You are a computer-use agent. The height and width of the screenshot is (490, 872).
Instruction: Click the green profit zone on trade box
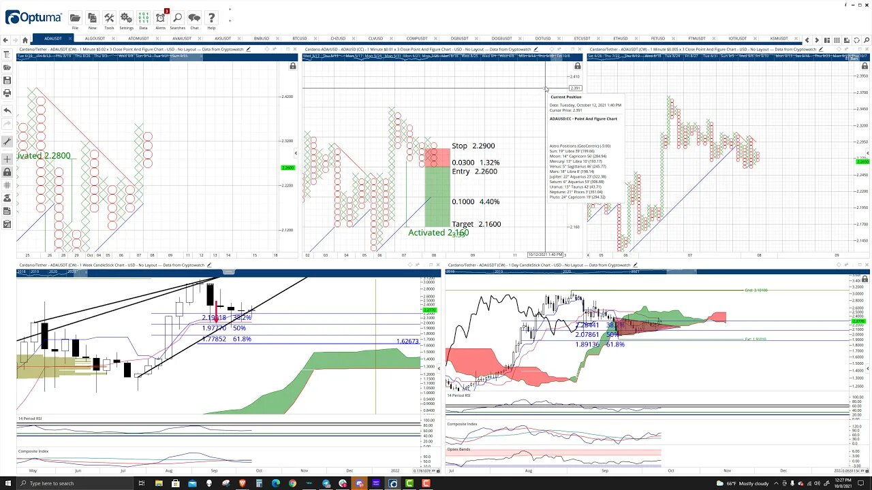[436, 197]
